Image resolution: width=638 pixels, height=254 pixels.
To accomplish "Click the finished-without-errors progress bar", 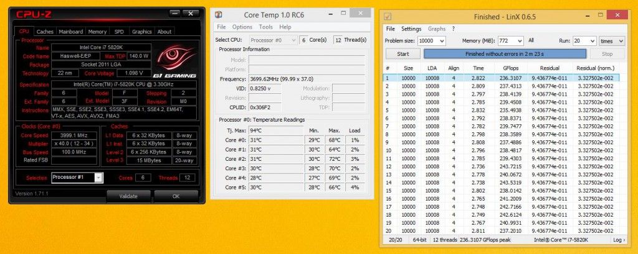I will point(505,54).
